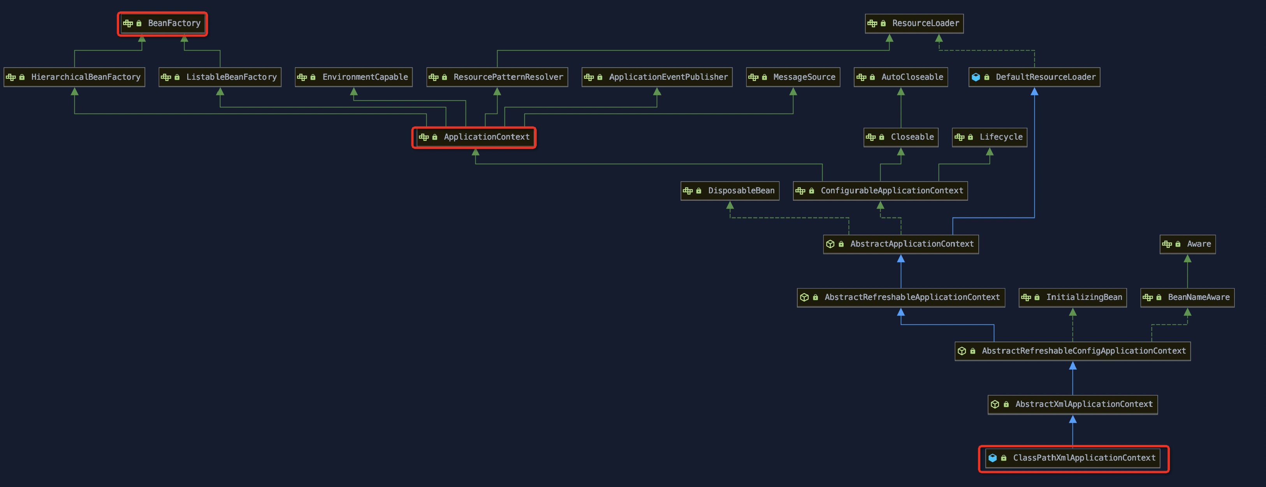Select the DefaultResourceLoader class node
Screen dimensions: 1266x487
click(x=1034, y=77)
